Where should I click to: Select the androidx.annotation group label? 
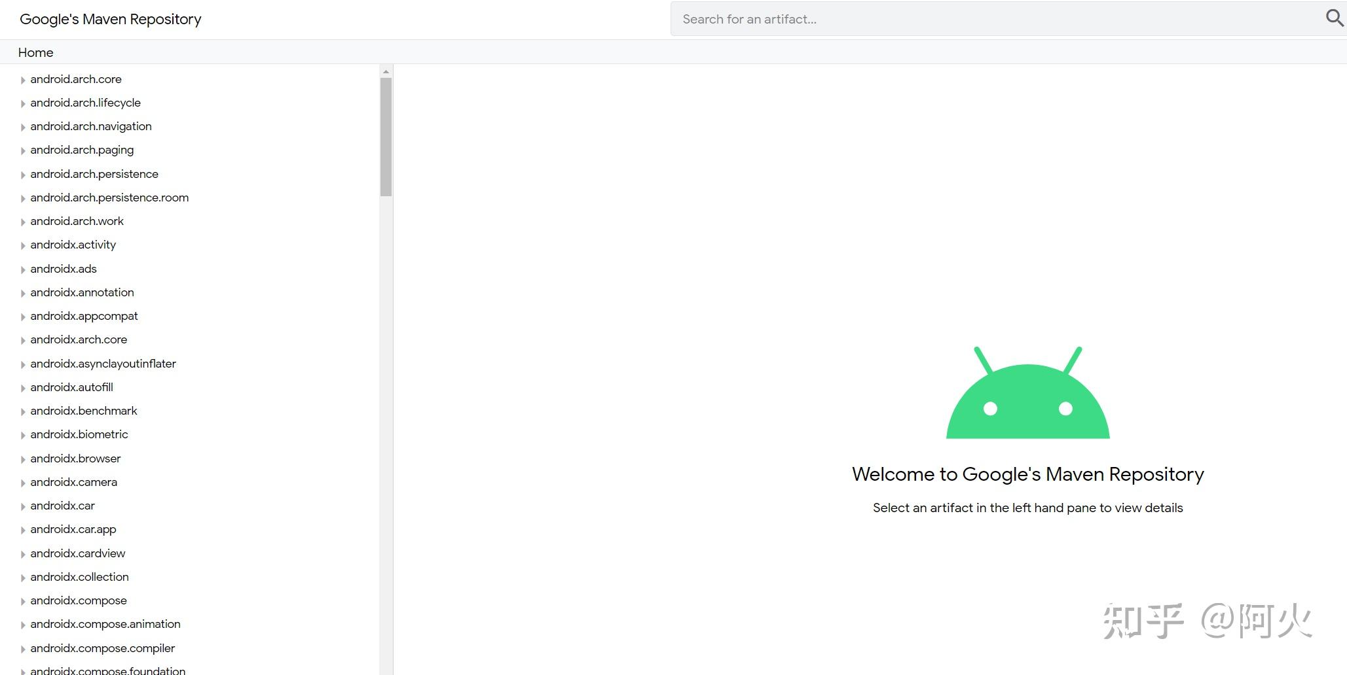82,292
